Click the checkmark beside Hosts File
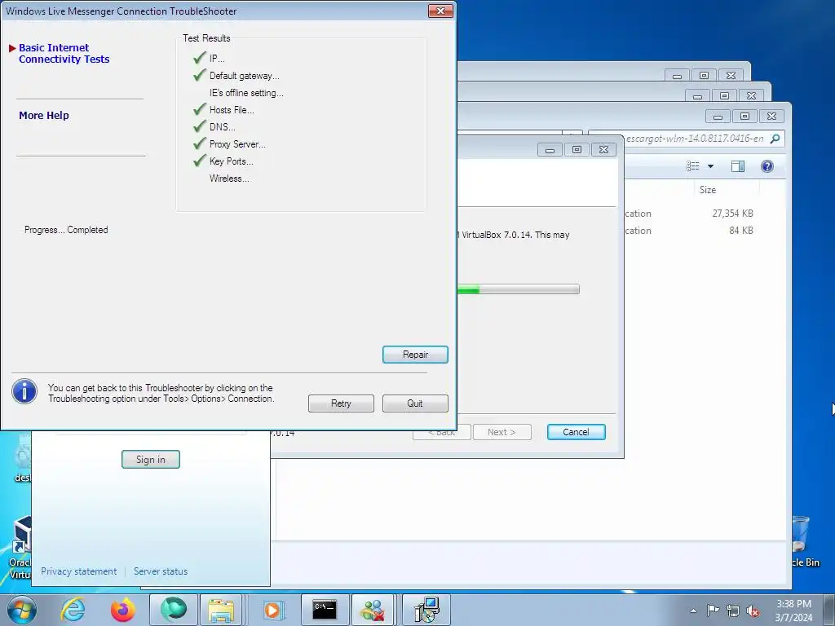835x626 pixels. (200, 109)
